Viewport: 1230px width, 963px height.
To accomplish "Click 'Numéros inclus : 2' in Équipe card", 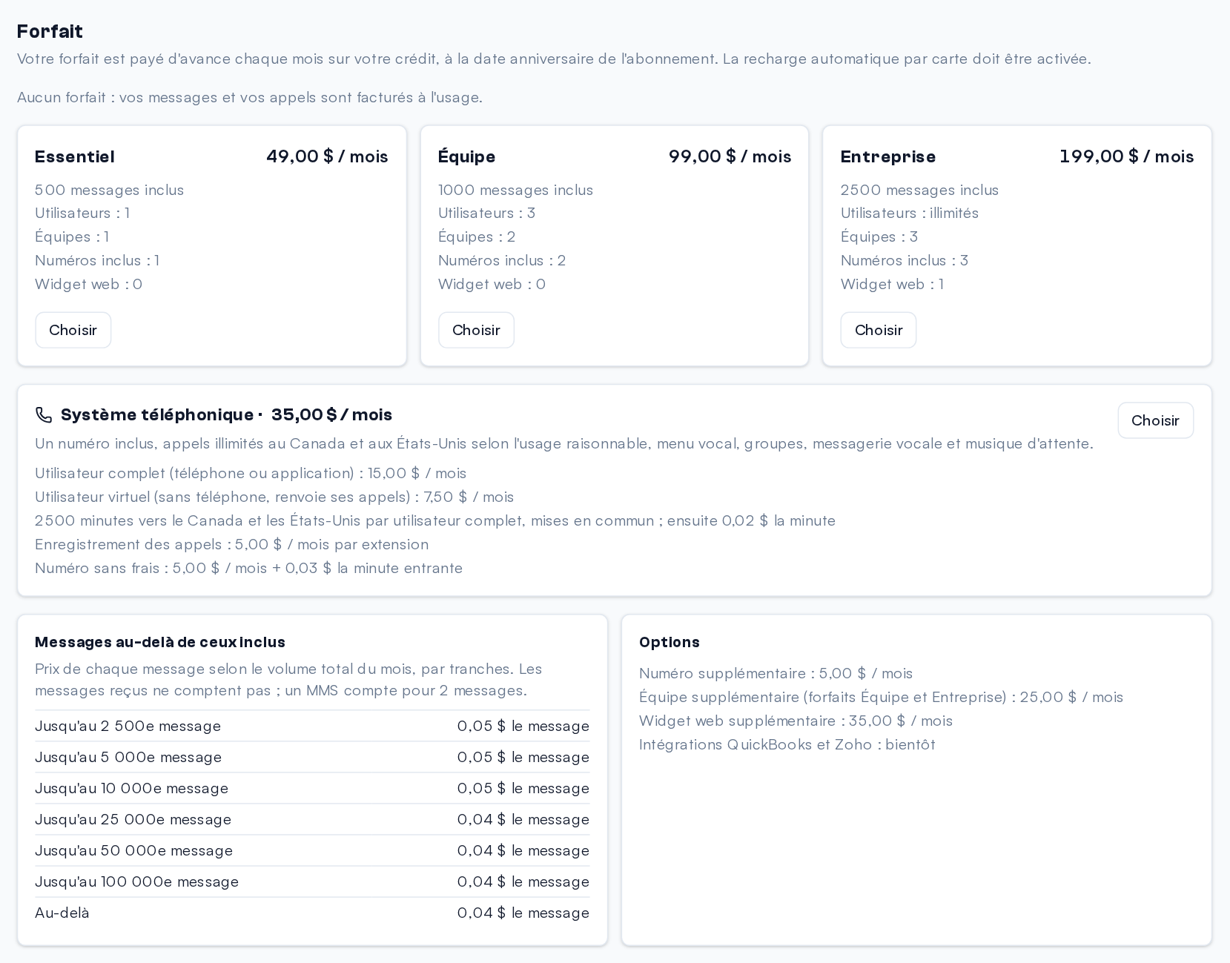I will (x=502, y=261).
